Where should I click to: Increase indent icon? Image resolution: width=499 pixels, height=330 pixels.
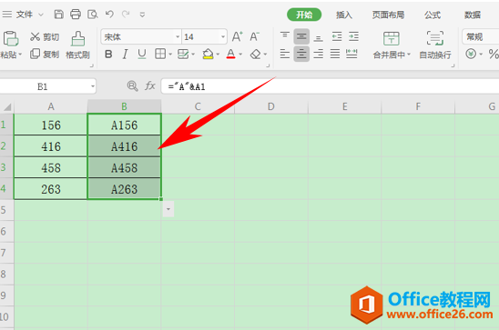click(x=353, y=36)
